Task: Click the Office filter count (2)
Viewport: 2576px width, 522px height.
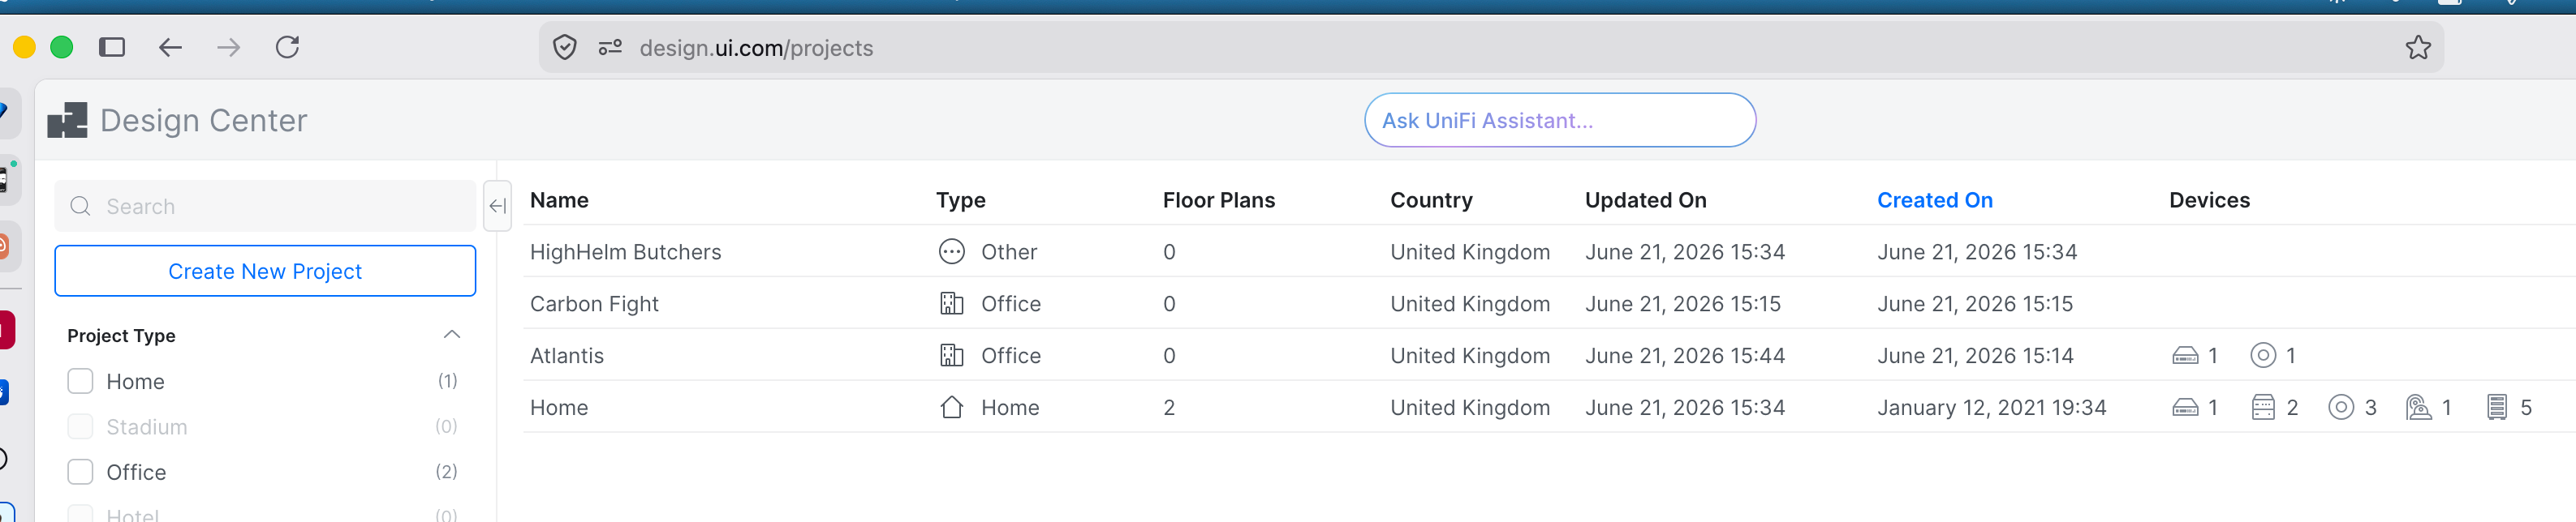Action: pyautogui.click(x=446, y=471)
